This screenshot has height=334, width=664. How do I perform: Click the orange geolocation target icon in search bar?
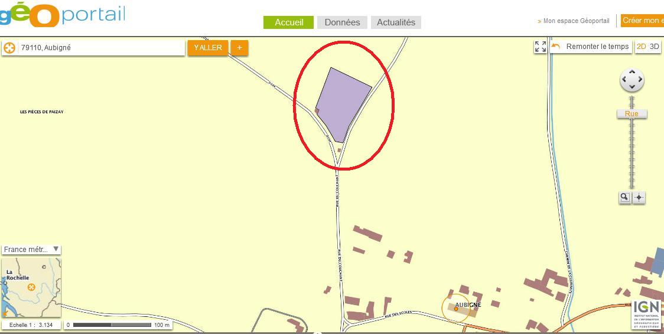click(9, 48)
